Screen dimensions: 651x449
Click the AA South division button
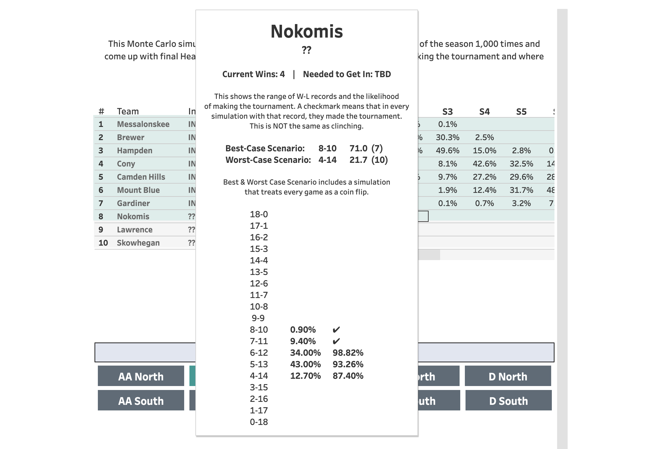coord(141,401)
